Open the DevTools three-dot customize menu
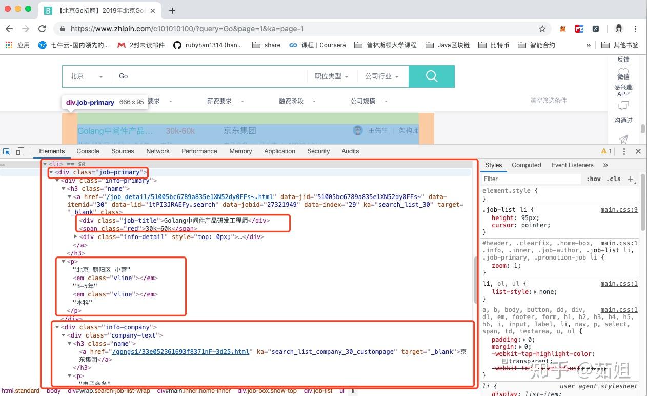Viewport: 647px width, 396px height. tap(624, 151)
